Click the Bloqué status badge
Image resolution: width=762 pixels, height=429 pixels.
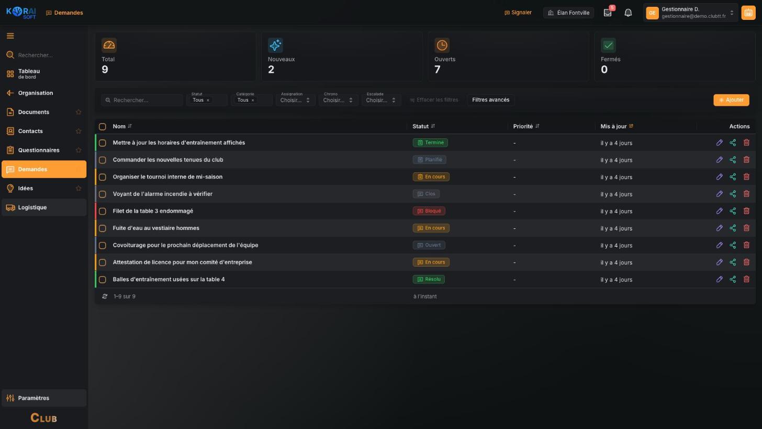(x=429, y=211)
